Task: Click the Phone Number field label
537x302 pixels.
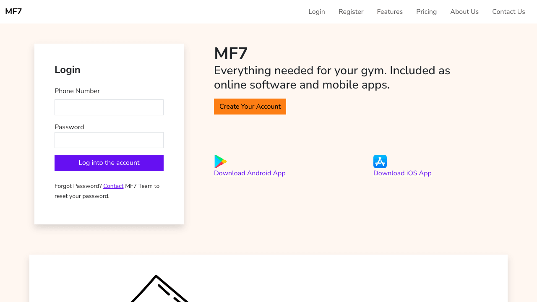Action: (77, 91)
